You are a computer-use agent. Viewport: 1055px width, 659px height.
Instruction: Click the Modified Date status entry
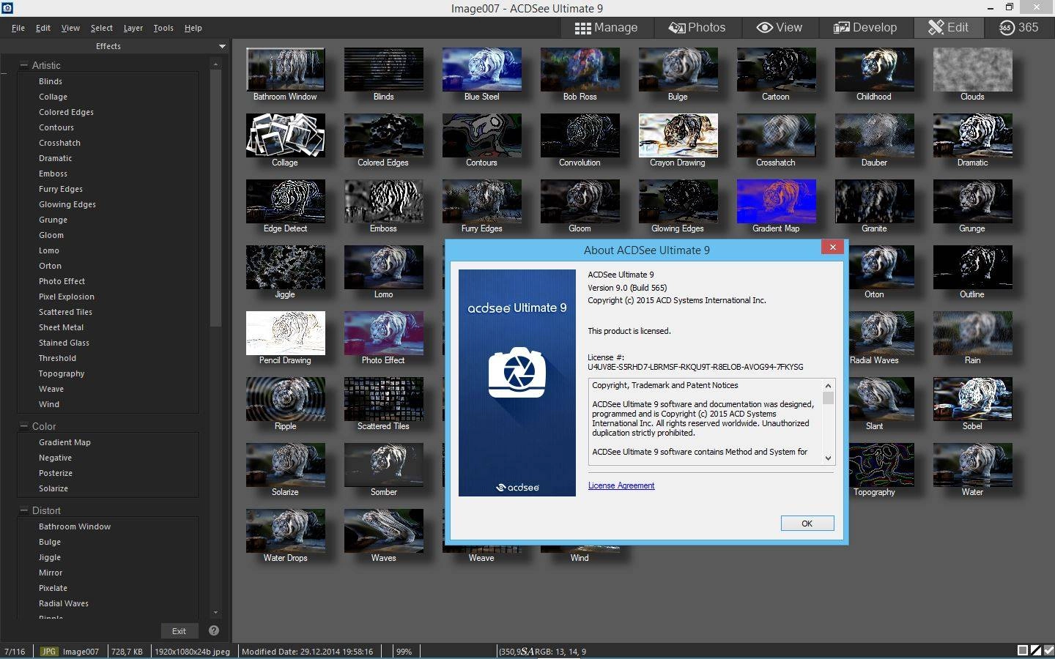pos(307,651)
